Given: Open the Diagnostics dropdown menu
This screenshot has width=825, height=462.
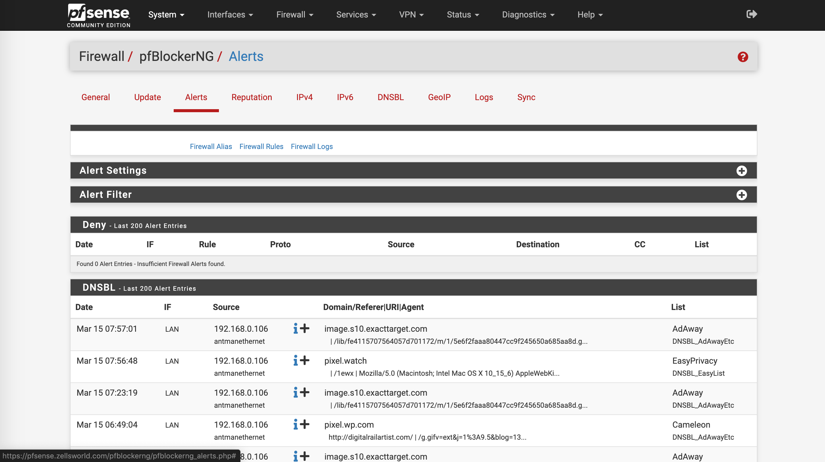Looking at the screenshot, I should point(528,15).
